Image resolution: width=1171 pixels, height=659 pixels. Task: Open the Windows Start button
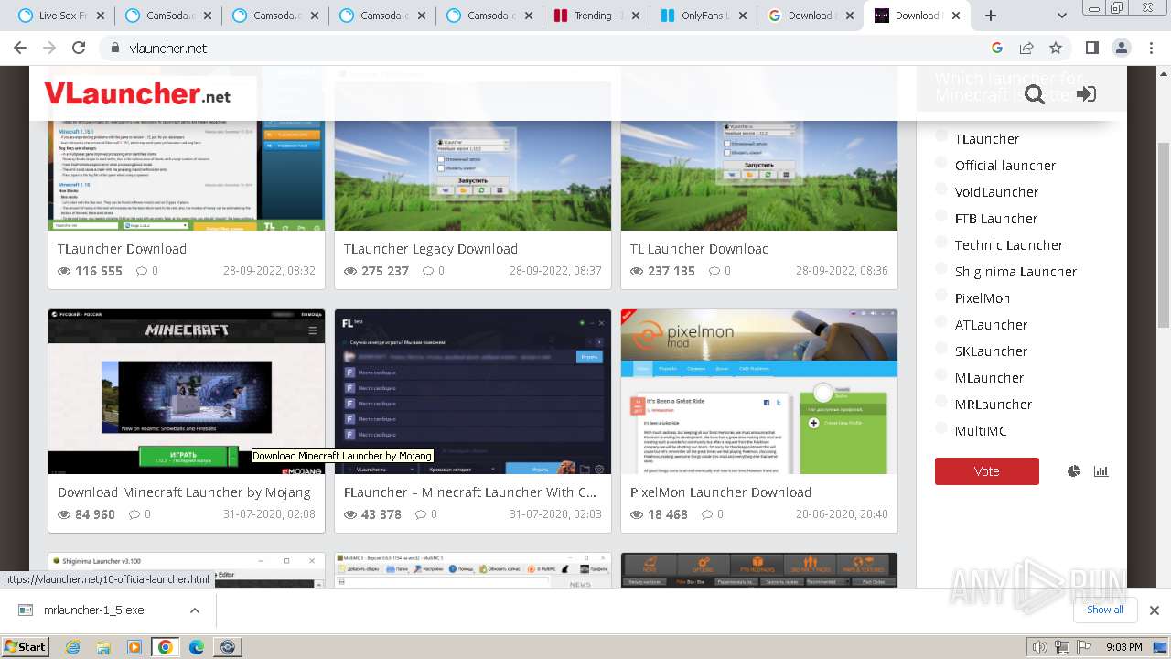26,647
